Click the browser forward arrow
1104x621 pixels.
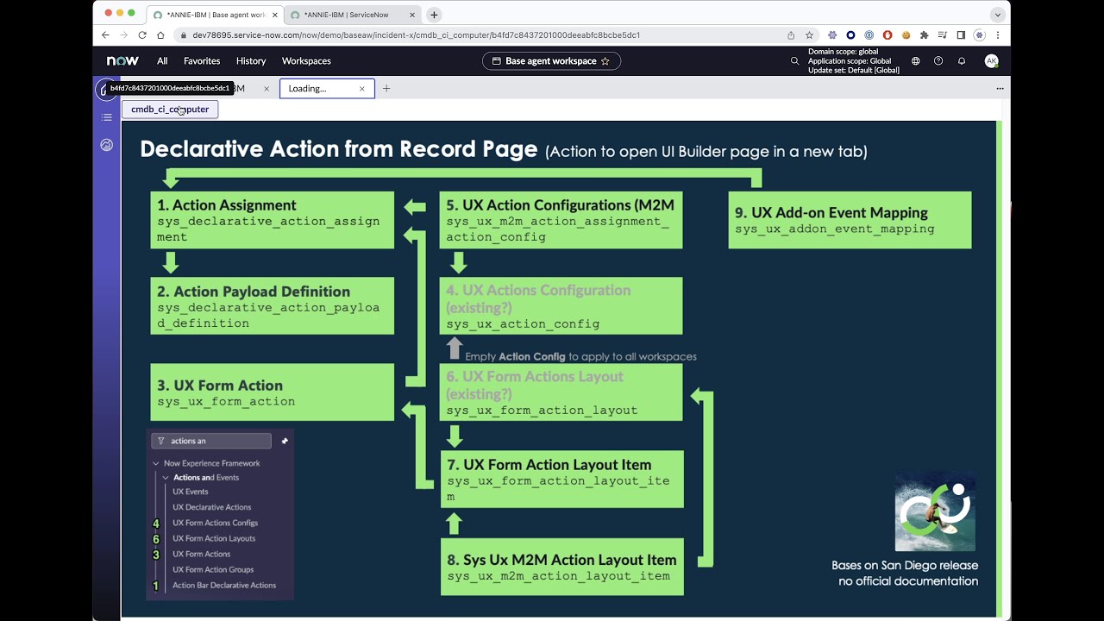coord(123,35)
